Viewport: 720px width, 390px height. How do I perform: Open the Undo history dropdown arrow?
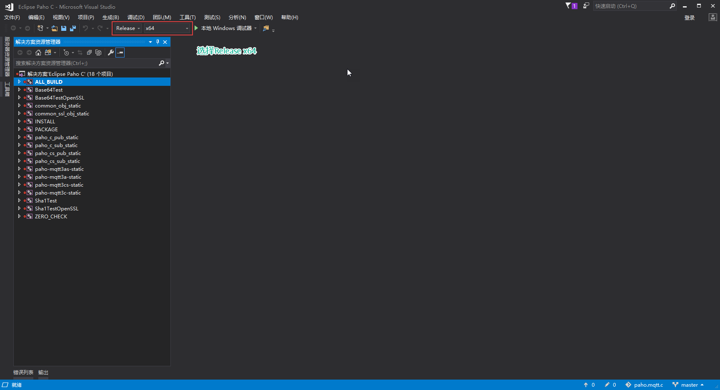tap(92, 28)
